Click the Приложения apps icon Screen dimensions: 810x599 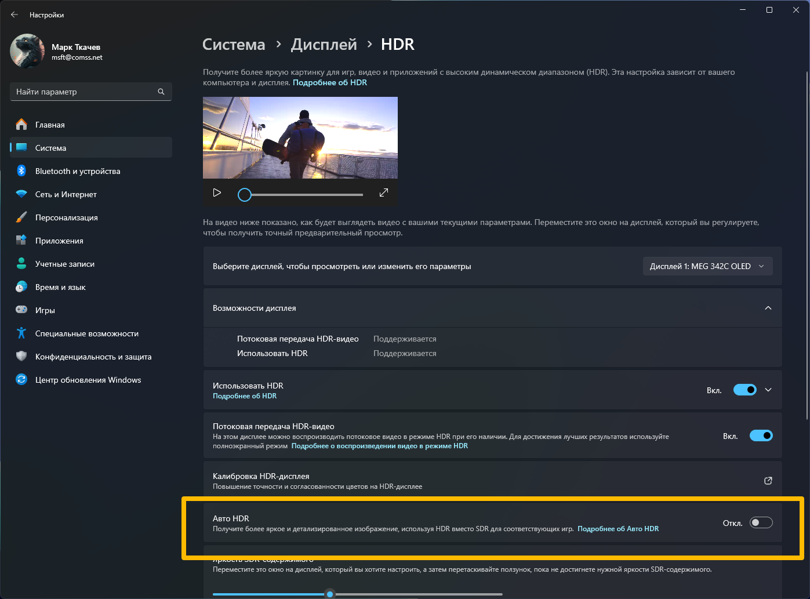21,241
